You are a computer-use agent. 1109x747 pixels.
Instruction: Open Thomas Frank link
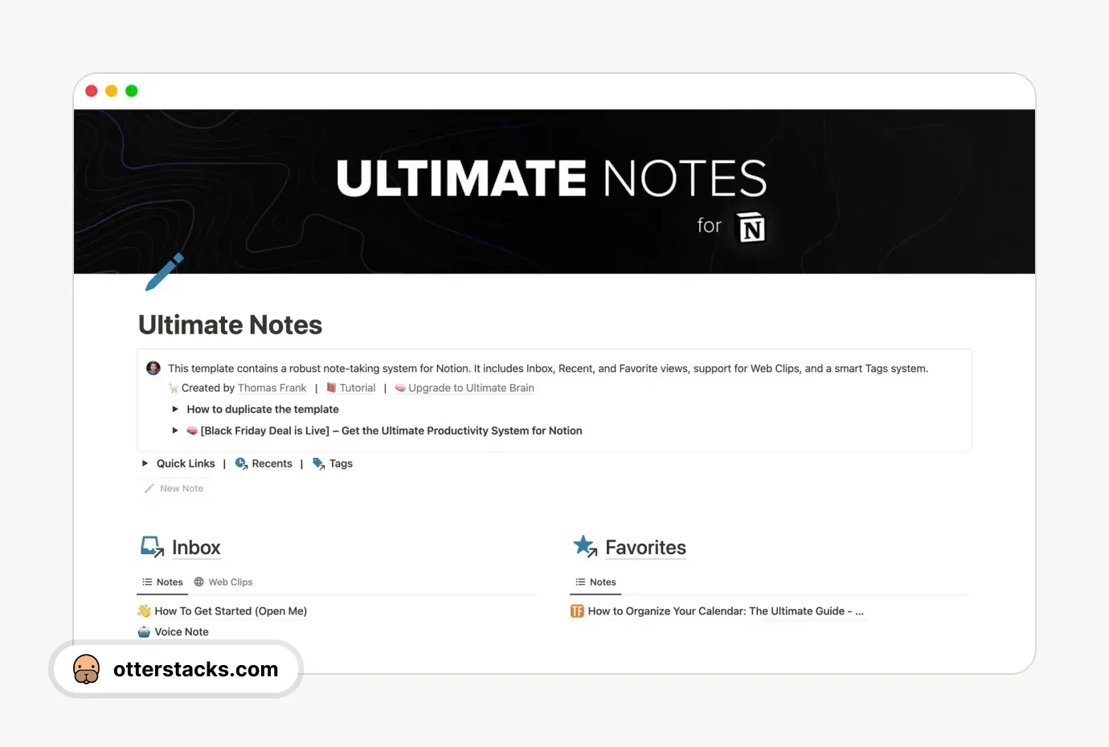pyautogui.click(x=272, y=388)
